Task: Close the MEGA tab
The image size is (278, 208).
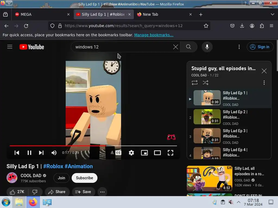Action: pos(68,15)
